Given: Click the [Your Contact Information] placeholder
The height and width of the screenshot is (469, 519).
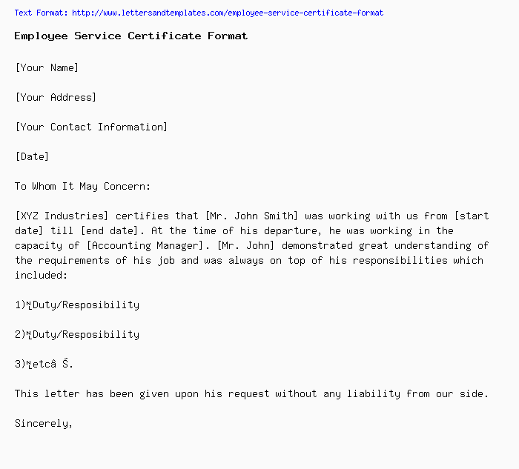Looking at the screenshot, I should tap(91, 127).
